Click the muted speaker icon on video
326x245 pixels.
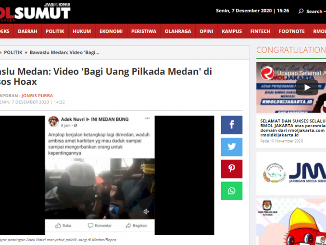point(146,211)
